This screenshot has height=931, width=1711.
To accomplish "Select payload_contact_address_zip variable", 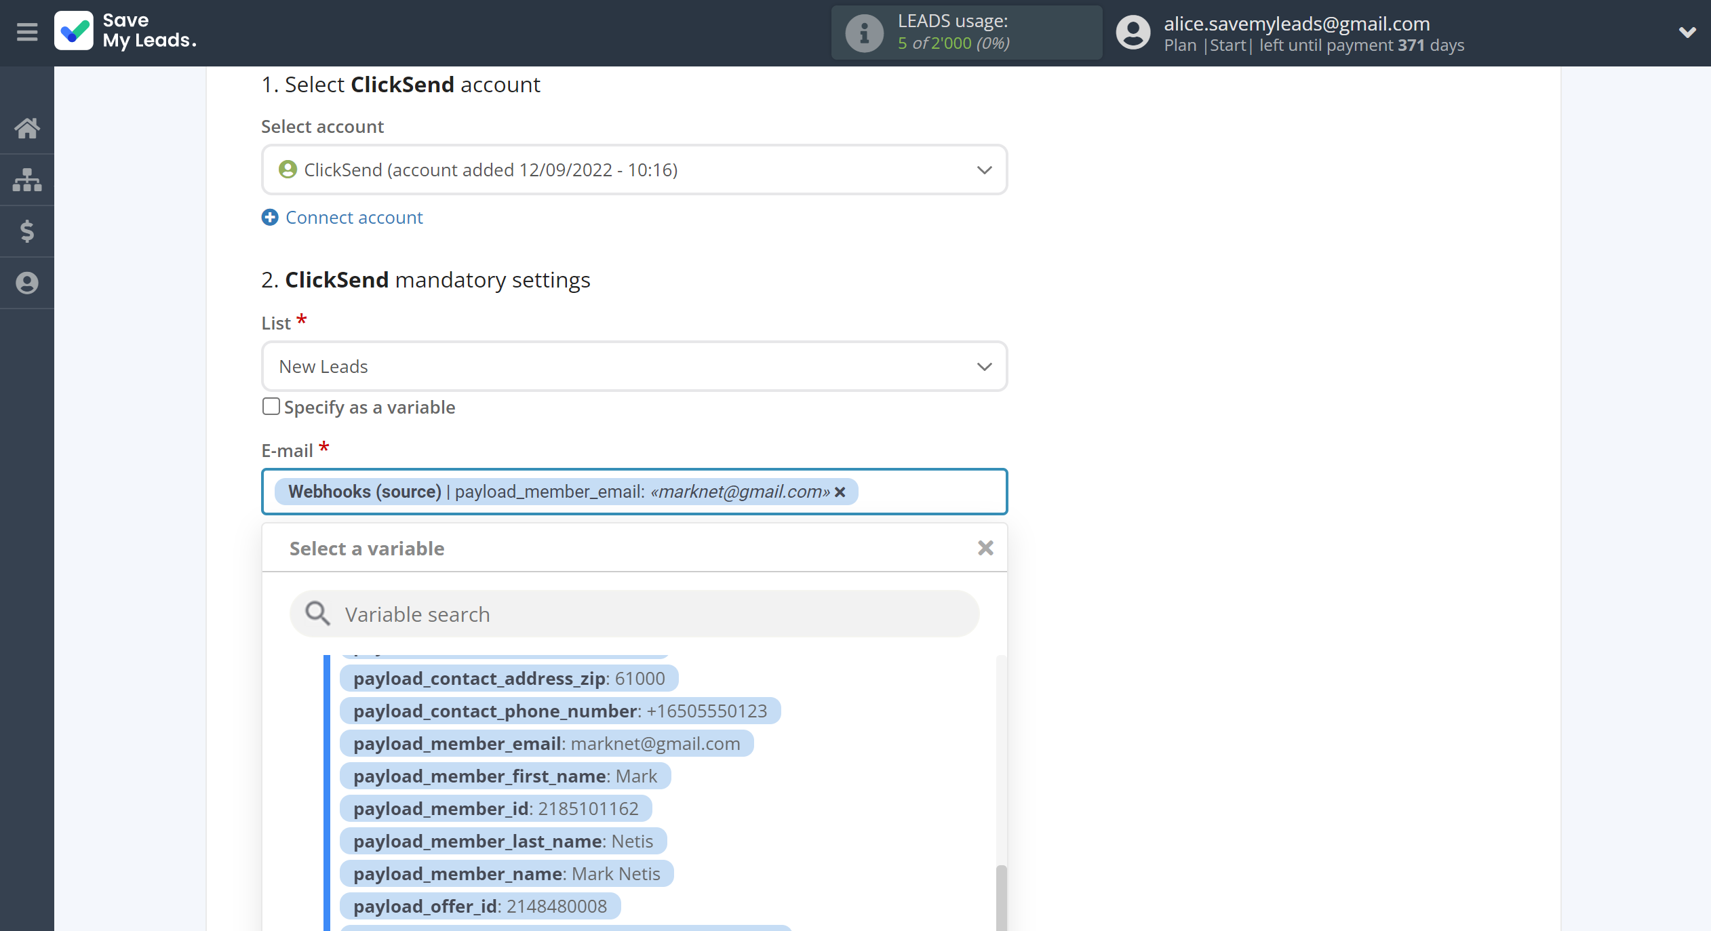I will [509, 678].
